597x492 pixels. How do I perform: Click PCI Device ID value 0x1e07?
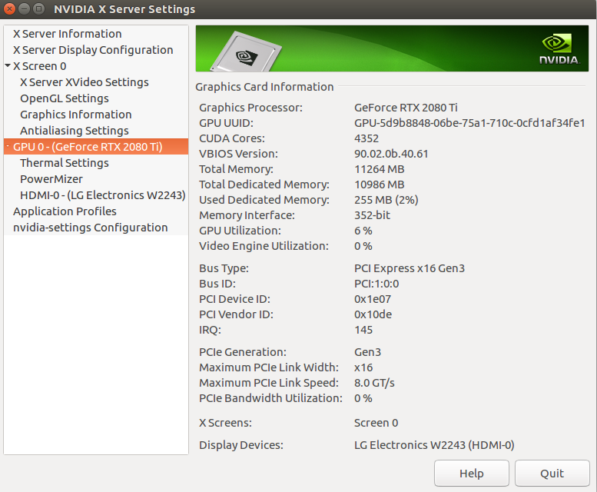[x=373, y=299]
